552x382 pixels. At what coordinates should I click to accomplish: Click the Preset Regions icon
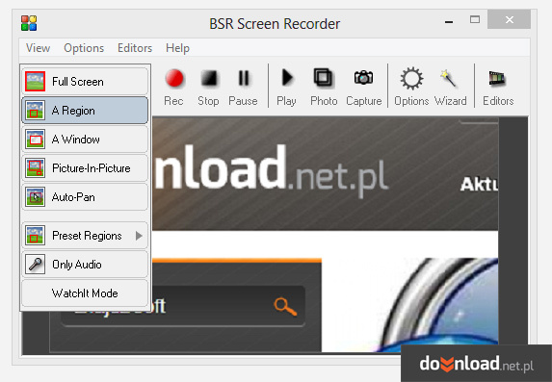tap(35, 236)
